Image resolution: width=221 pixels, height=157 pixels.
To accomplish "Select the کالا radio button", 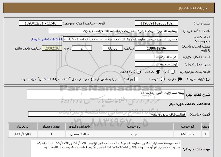I will point(173,72).
